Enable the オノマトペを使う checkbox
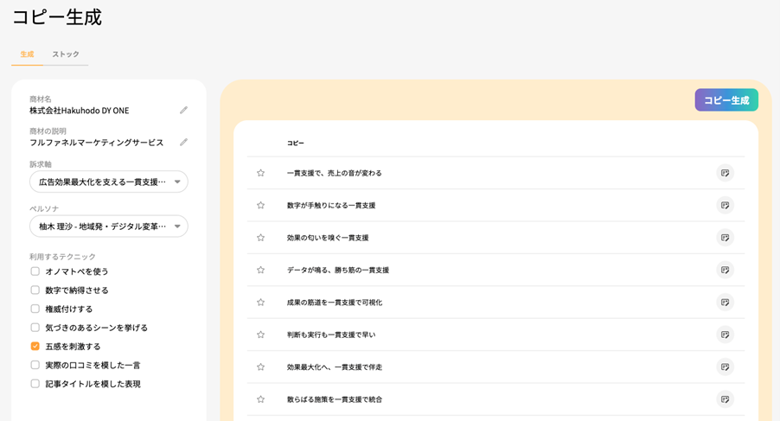780x421 pixels. (x=35, y=271)
